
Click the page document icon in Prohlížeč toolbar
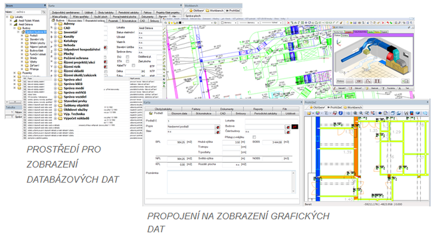(385, 113)
